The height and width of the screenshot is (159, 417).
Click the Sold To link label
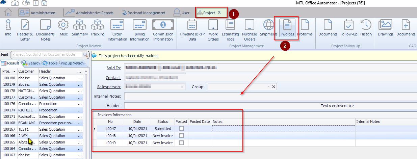[114, 68]
